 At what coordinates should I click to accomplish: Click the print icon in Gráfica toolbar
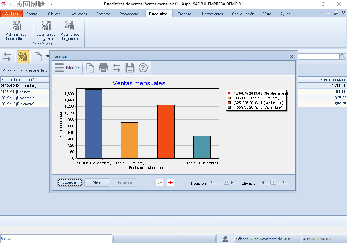tap(103, 68)
